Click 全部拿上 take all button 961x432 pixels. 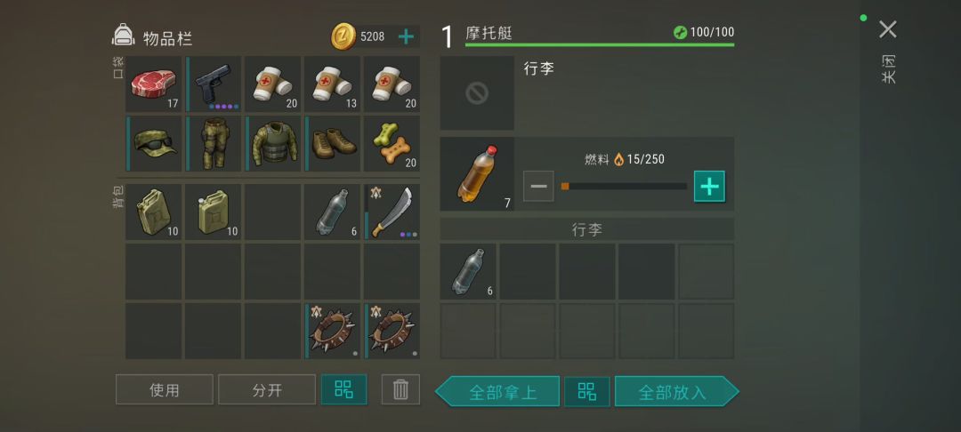[497, 392]
